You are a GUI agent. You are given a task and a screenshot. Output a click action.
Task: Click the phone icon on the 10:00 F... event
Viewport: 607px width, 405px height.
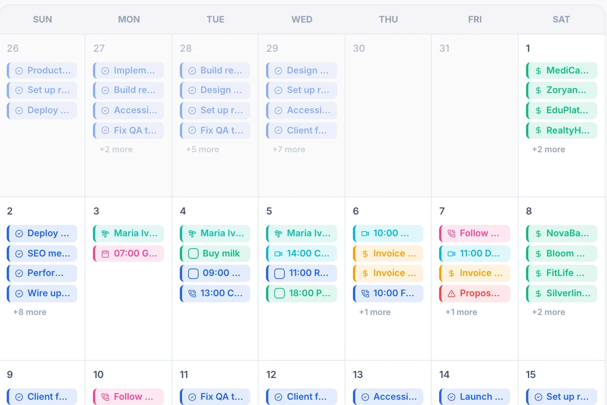tap(365, 293)
